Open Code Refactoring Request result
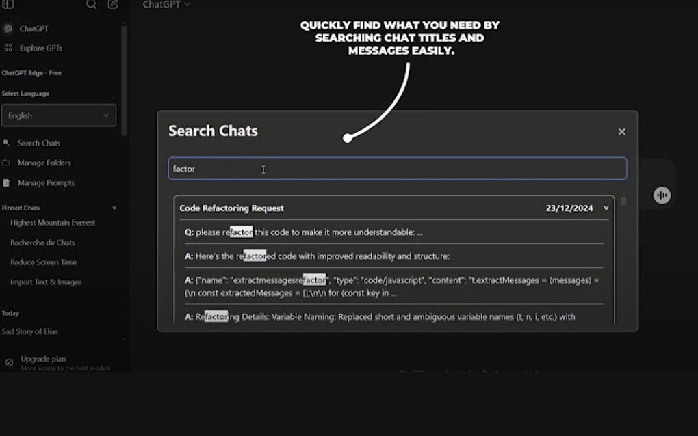This screenshot has height=436, width=698. pyautogui.click(x=231, y=208)
